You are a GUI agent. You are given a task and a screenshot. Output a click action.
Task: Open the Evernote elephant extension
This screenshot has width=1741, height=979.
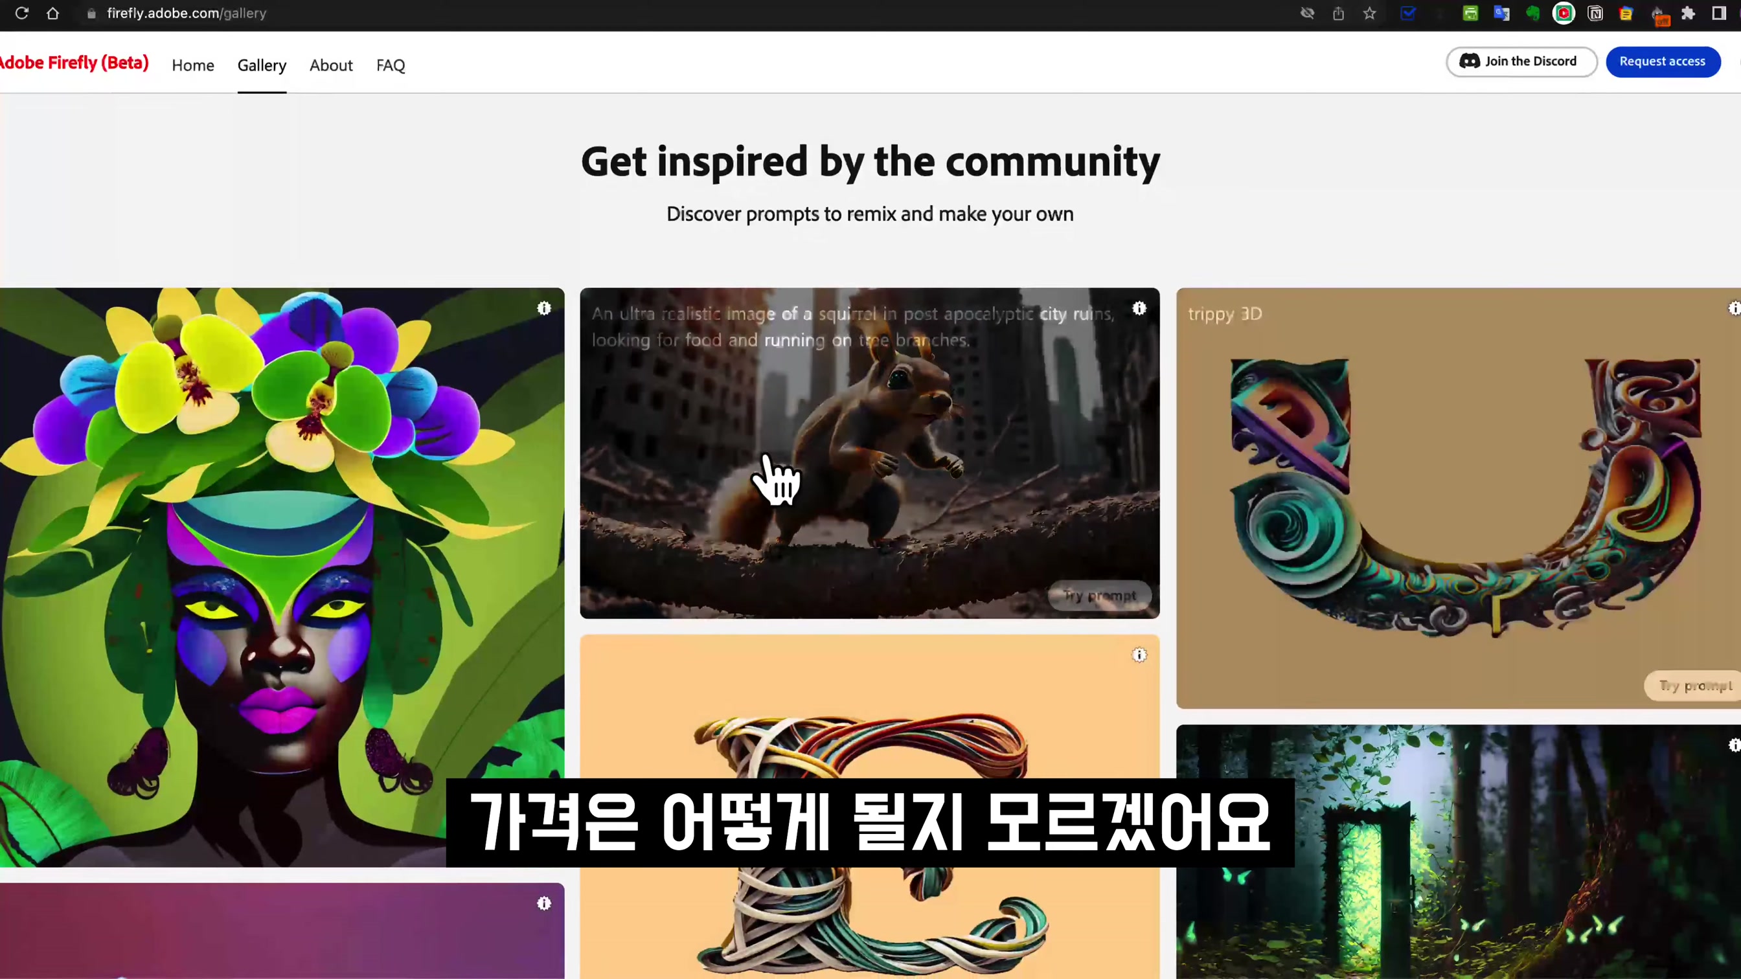pyautogui.click(x=1532, y=13)
